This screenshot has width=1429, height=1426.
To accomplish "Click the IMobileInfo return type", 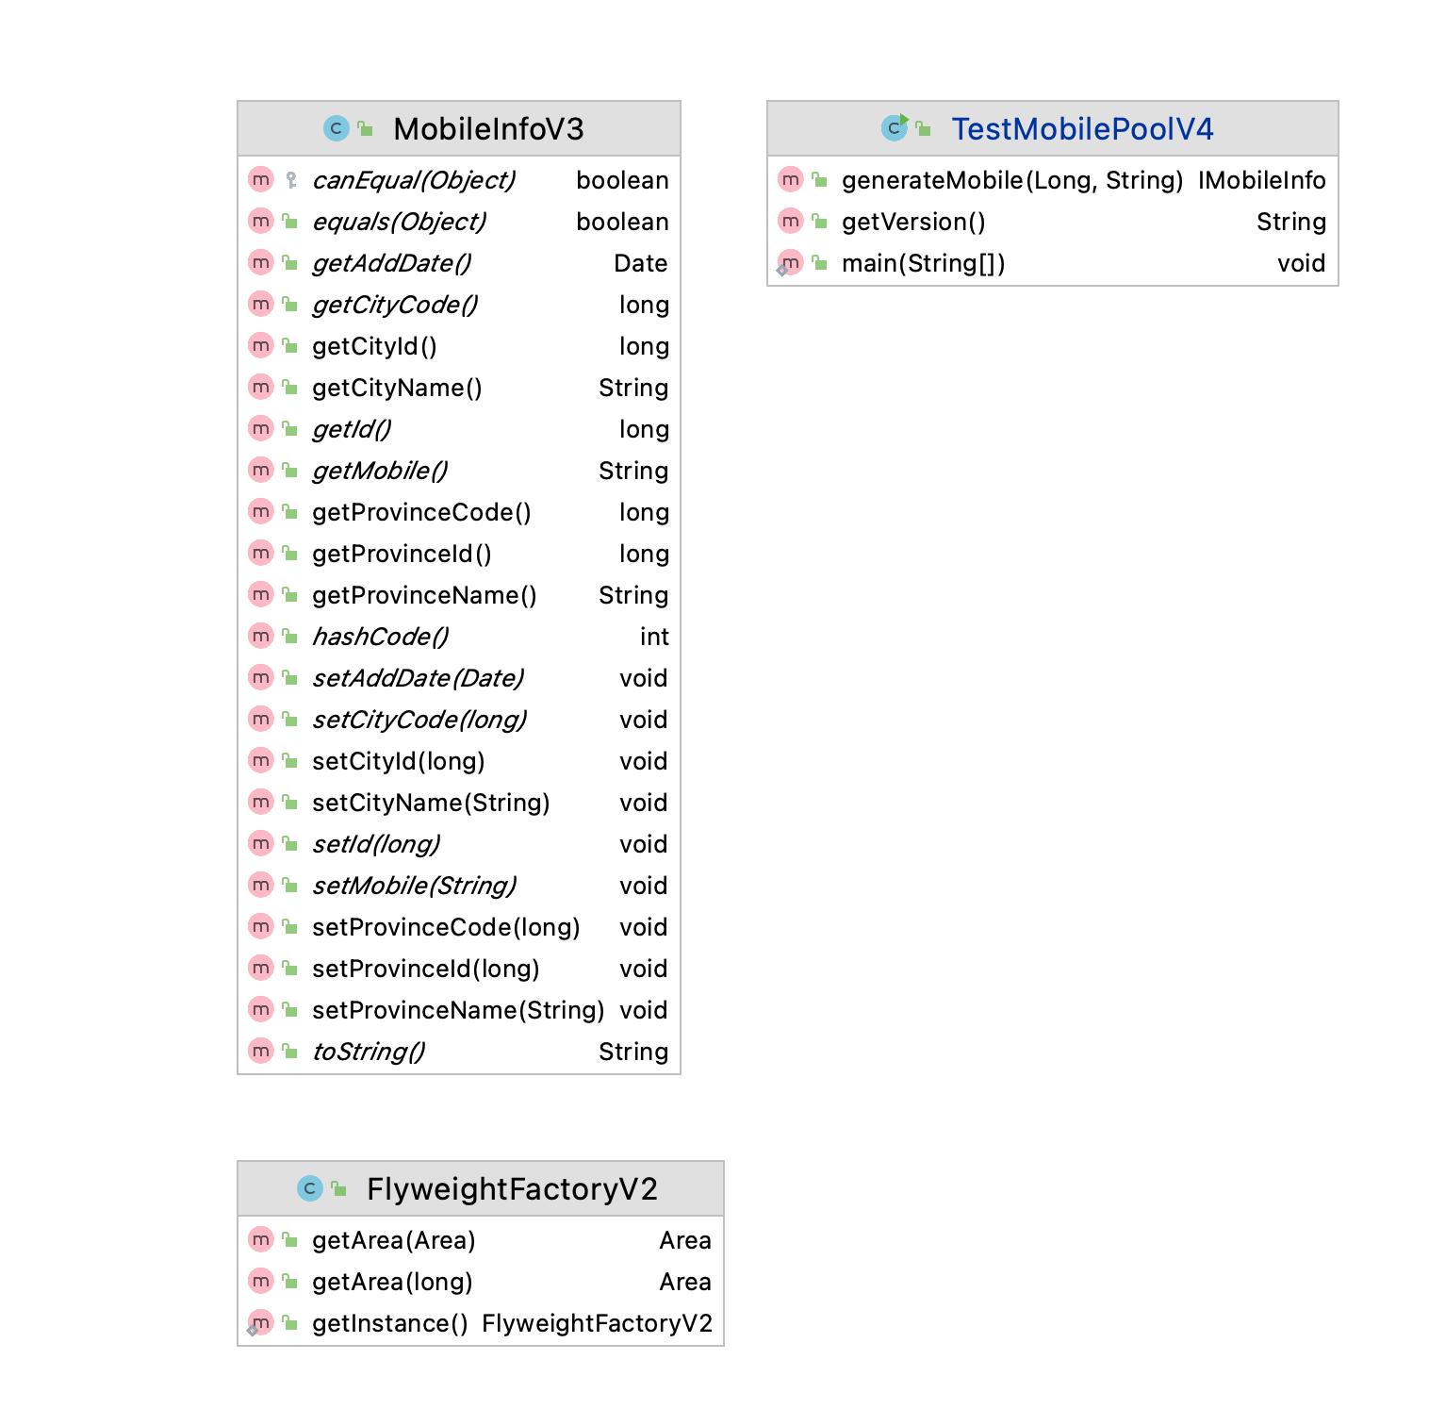I will (1262, 180).
